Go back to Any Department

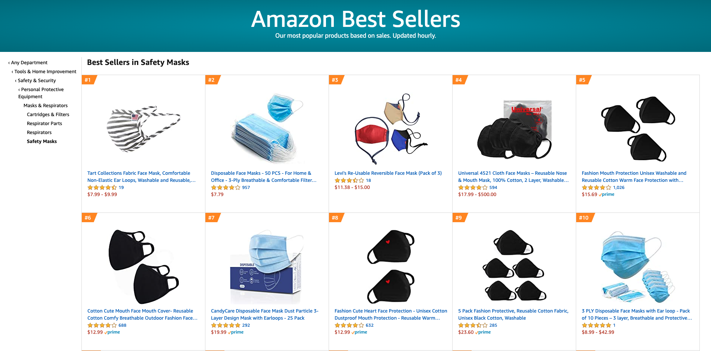tap(29, 63)
